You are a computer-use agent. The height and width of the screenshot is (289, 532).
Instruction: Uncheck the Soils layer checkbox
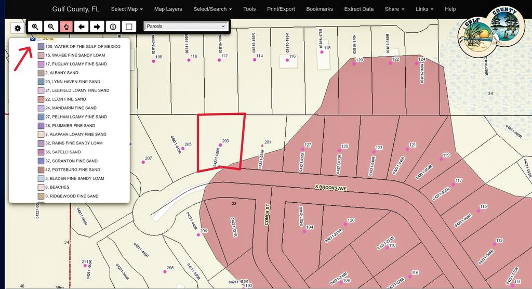pos(33,38)
